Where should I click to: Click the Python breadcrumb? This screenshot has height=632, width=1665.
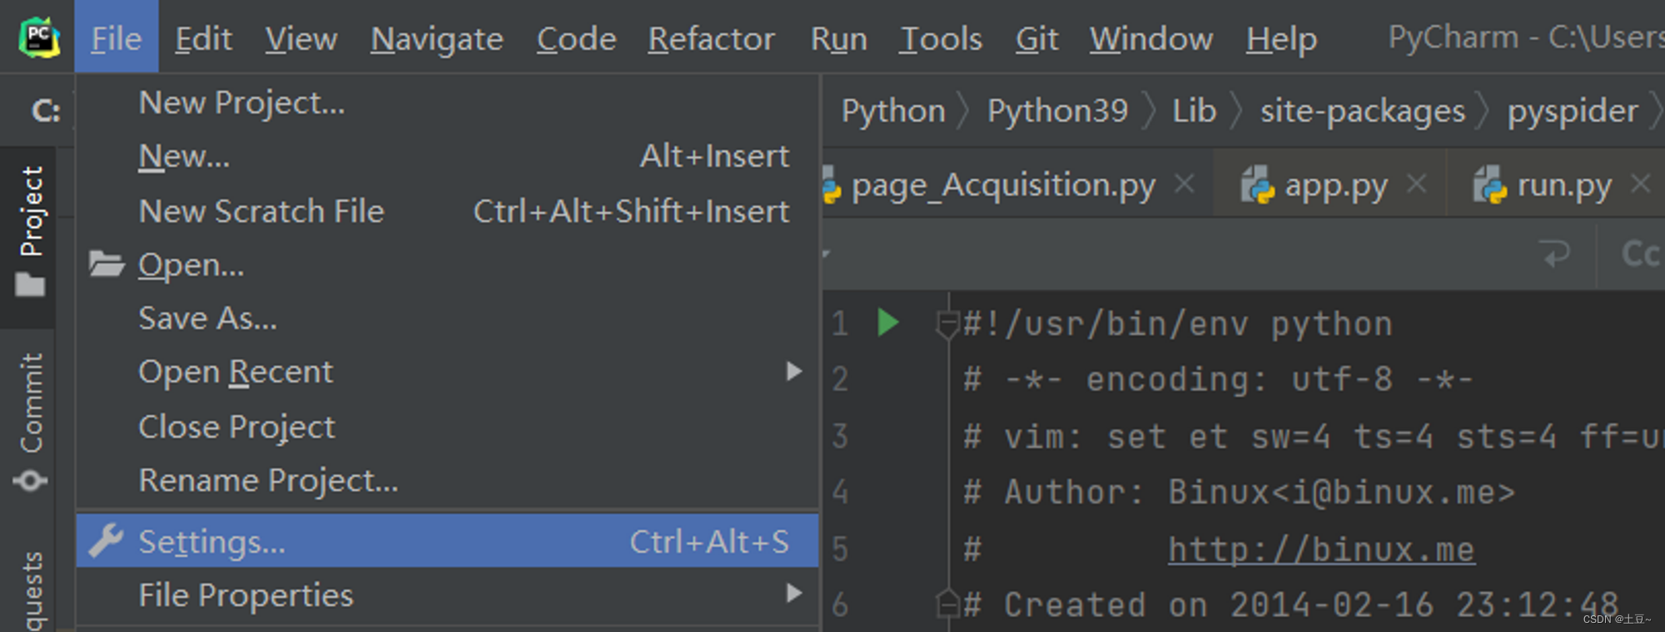(x=893, y=111)
